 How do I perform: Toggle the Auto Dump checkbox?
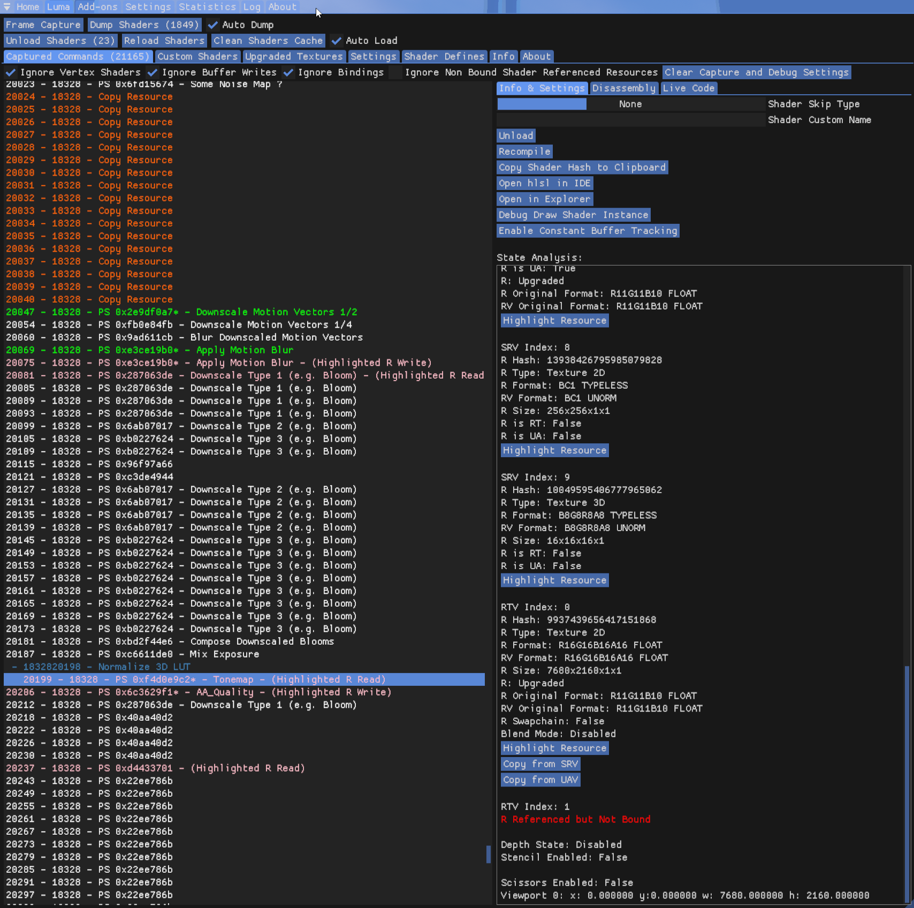(213, 25)
